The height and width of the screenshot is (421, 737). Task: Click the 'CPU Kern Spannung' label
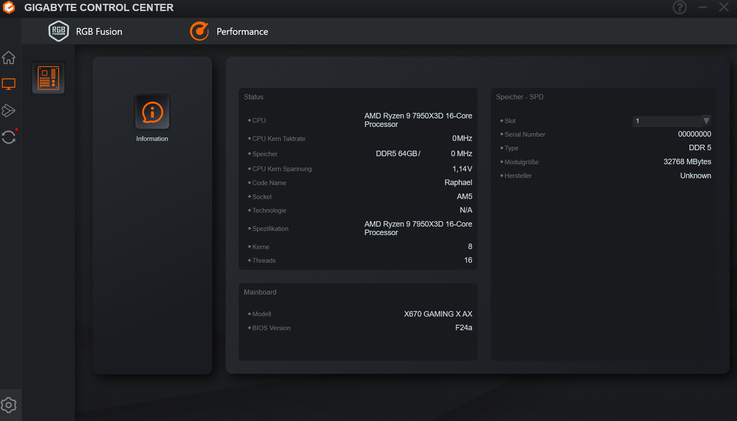pyautogui.click(x=282, y=169)
